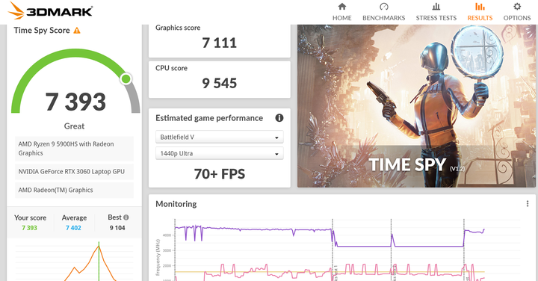
Task: Click the estimated game performance info icon
Action: (279, 118)
